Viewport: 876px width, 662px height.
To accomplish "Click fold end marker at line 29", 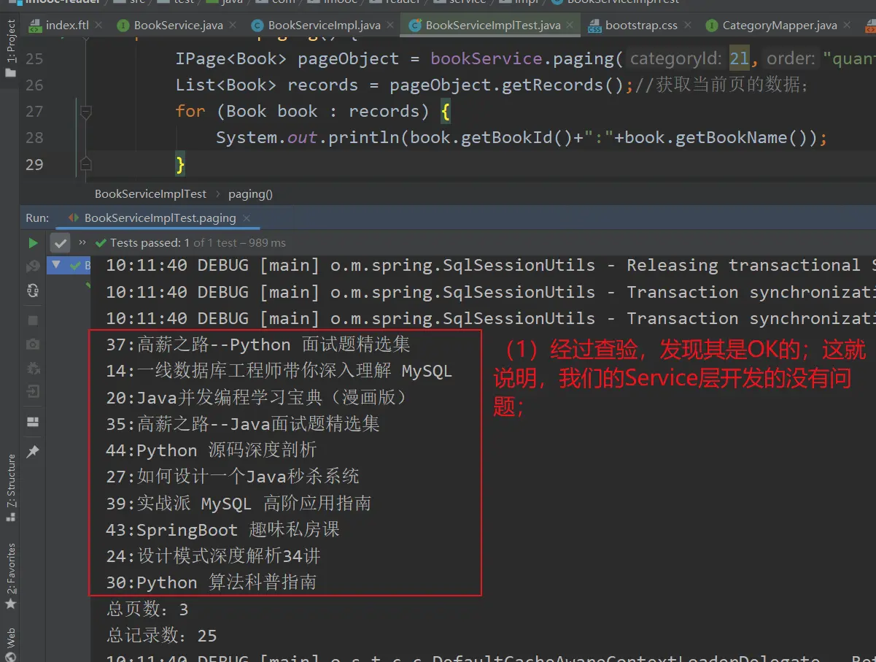I will pos(85,163).
